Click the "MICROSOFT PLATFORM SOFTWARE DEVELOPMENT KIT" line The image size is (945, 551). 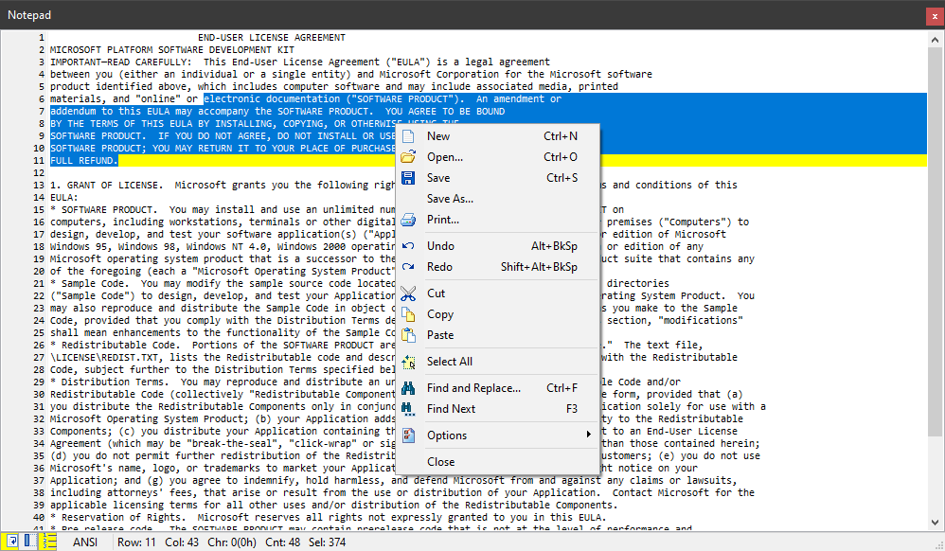[x=172, y=50]
